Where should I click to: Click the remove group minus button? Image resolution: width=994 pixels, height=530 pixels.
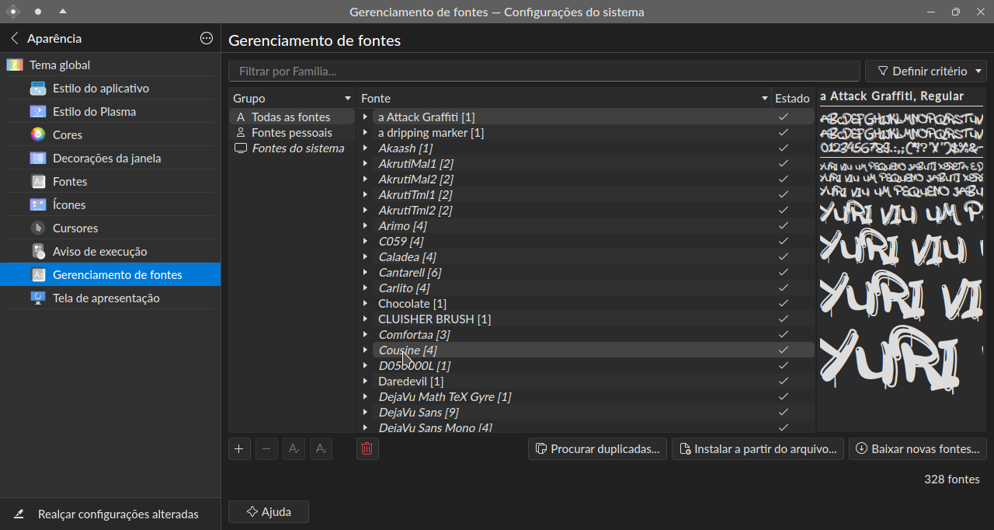pos(266,449)
